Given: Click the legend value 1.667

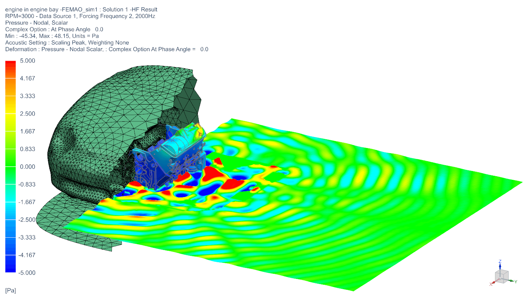Looking at the screenshot, I should pyautogui.click(x=28, y=131).
